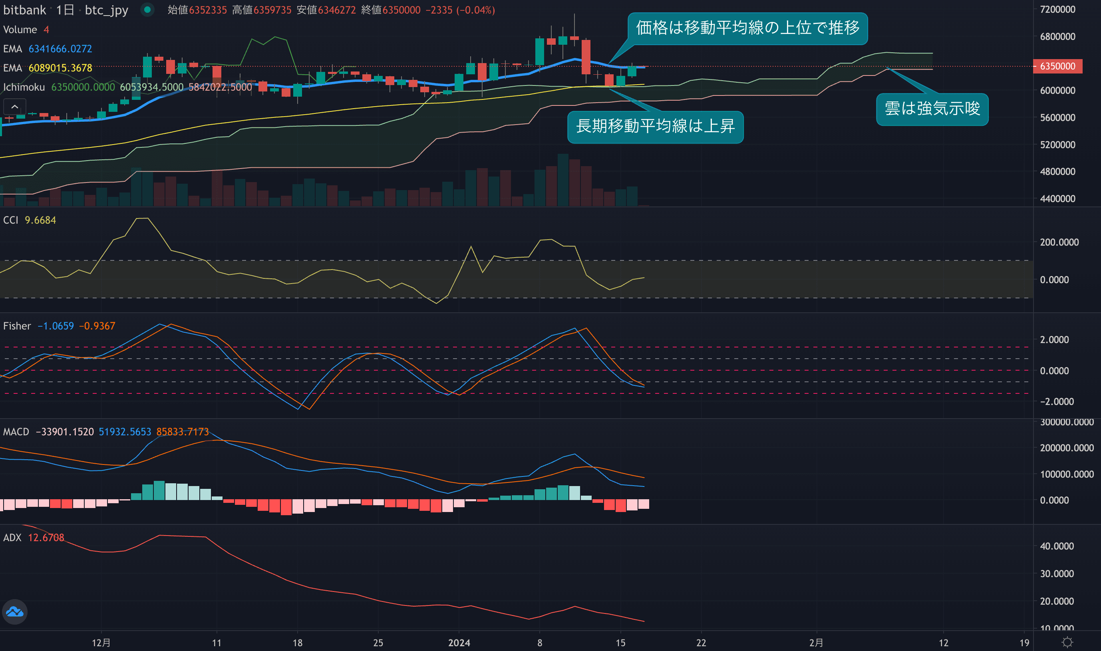
Task: Select the 価格は移動平均線の上位で推移 annotation
Action: [747, 28]
